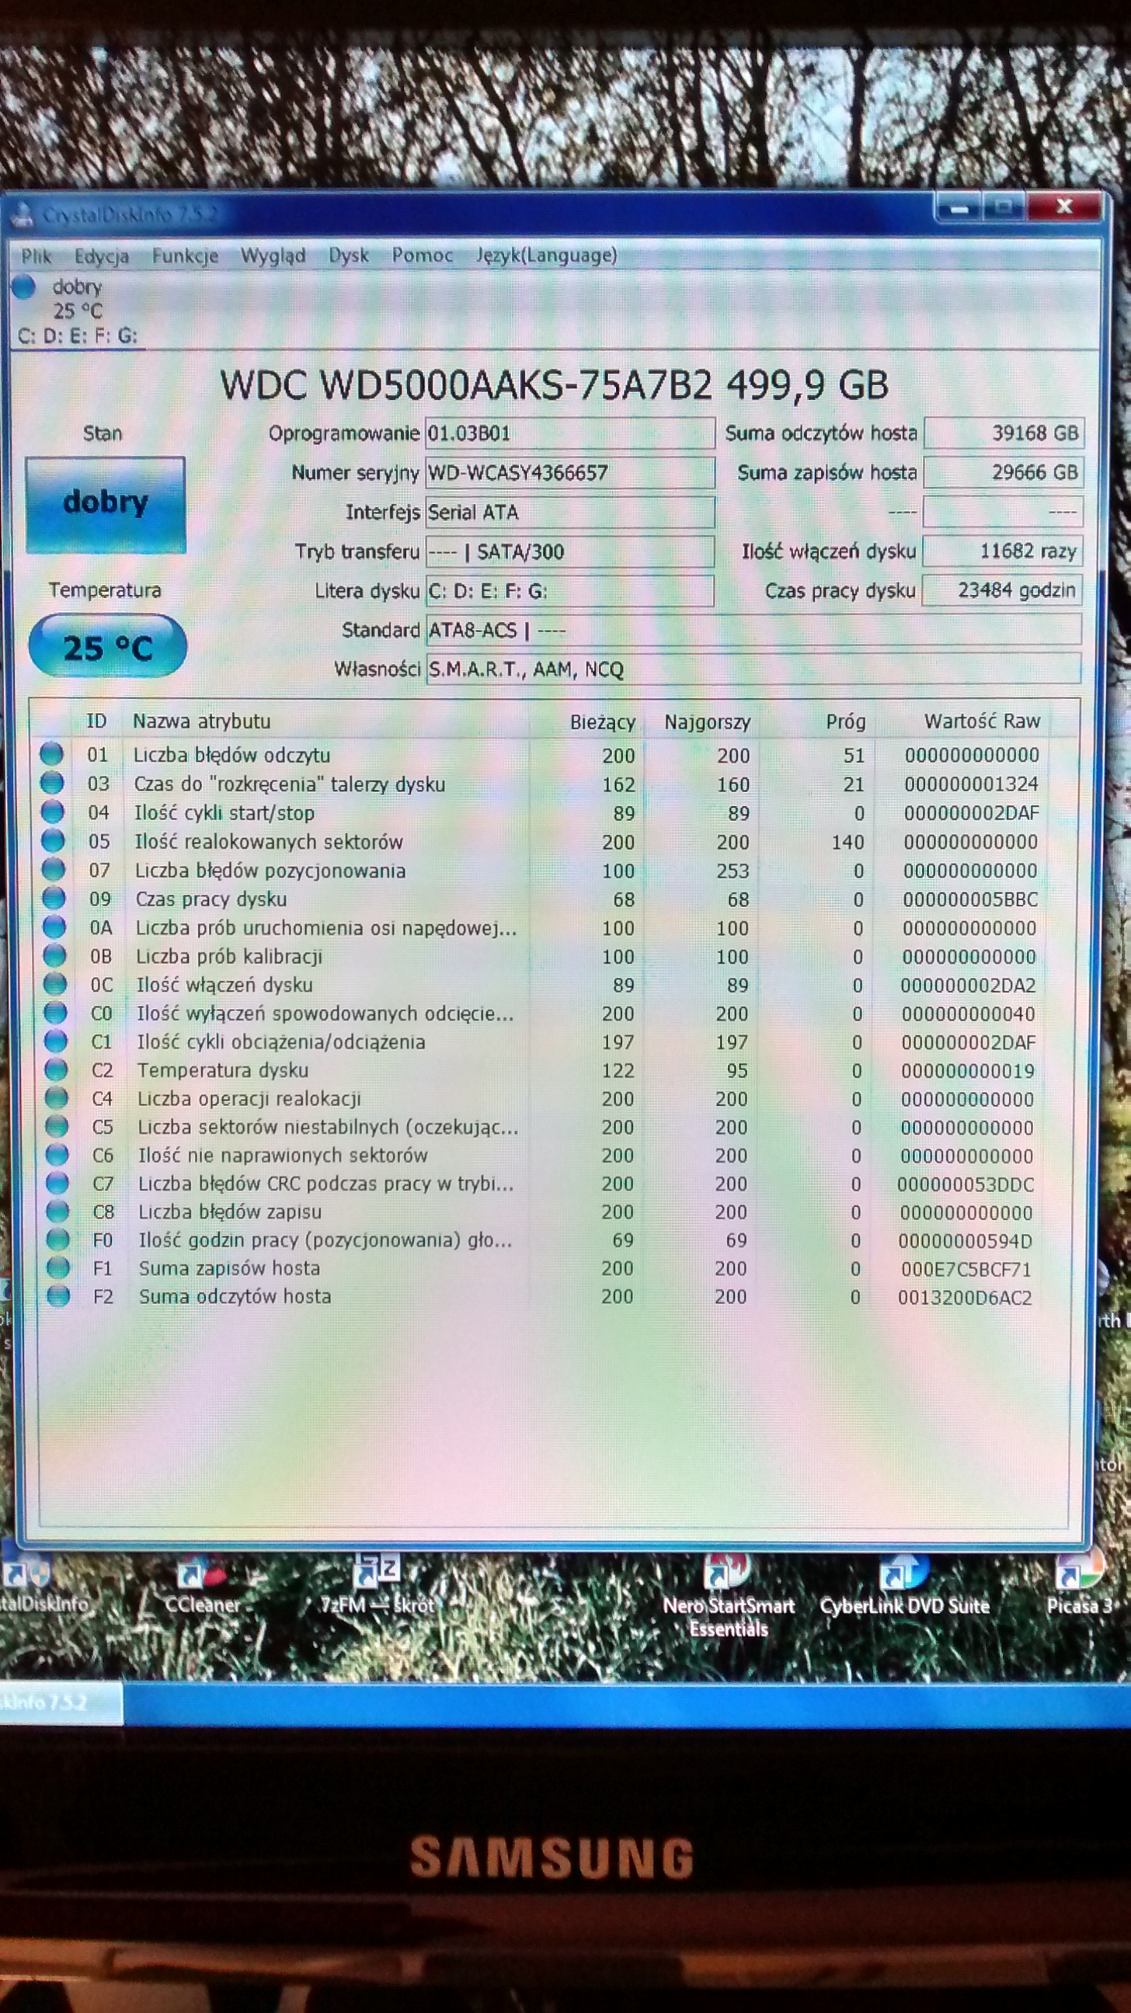
Task: Click the status dot for attribute C1
Action: pos(55,1041)
